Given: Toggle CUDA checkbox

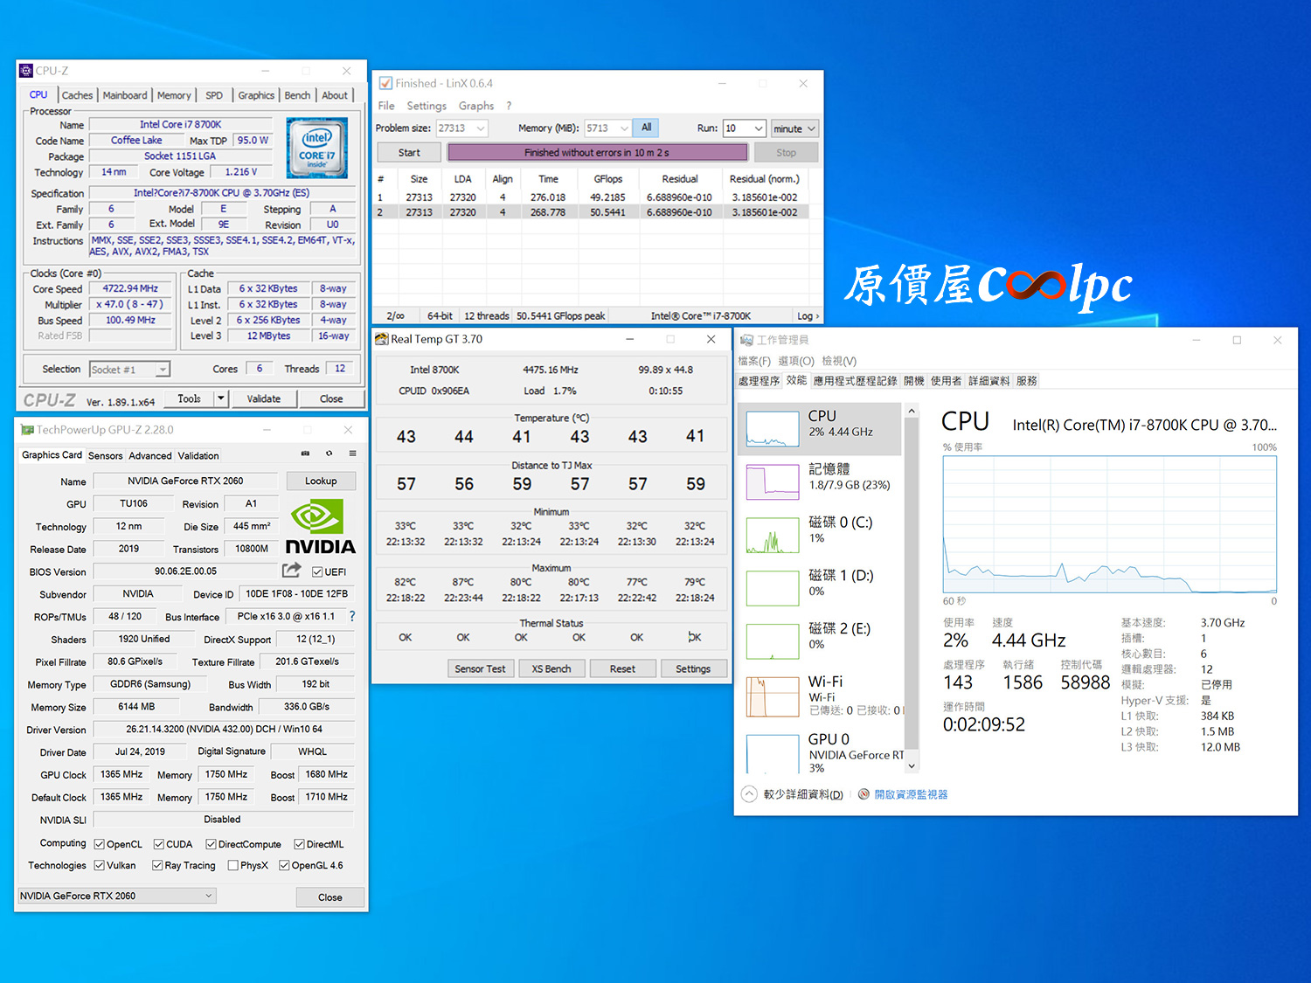Looking at the screenshot, I should click(159, 844).
